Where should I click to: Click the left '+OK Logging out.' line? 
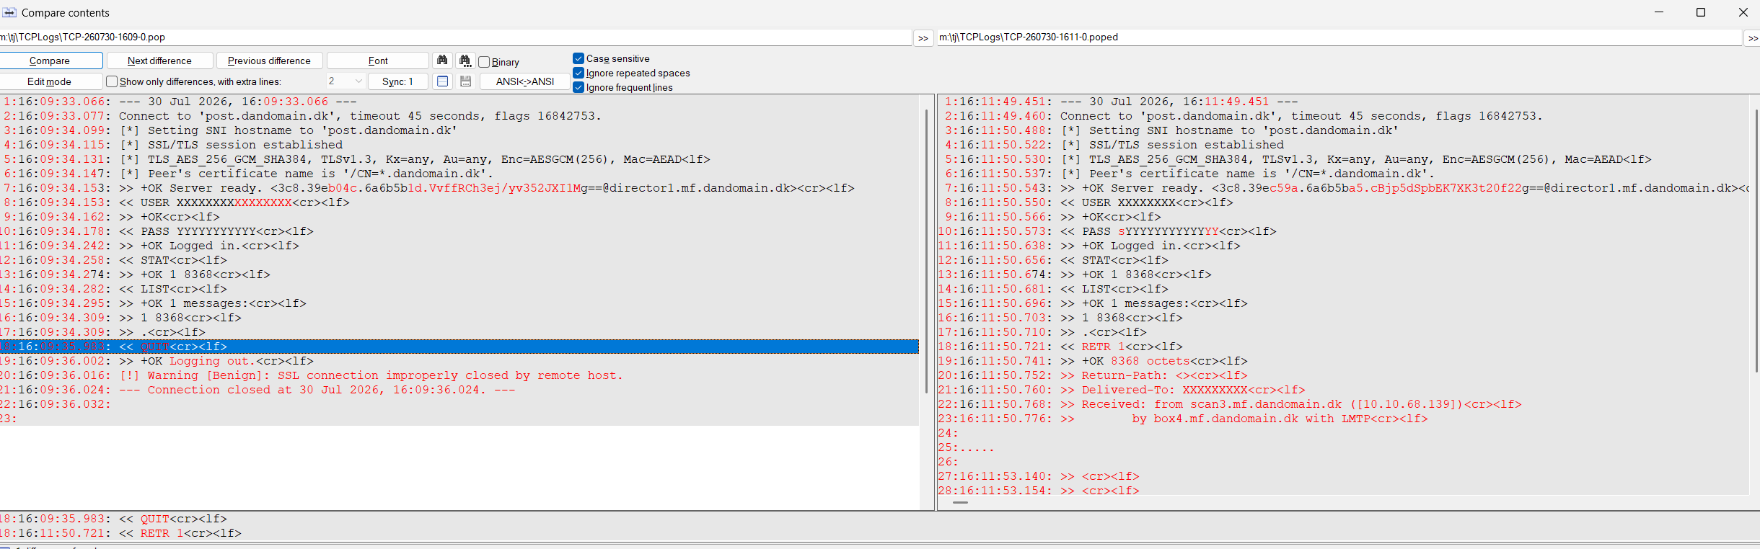point(459,361)
